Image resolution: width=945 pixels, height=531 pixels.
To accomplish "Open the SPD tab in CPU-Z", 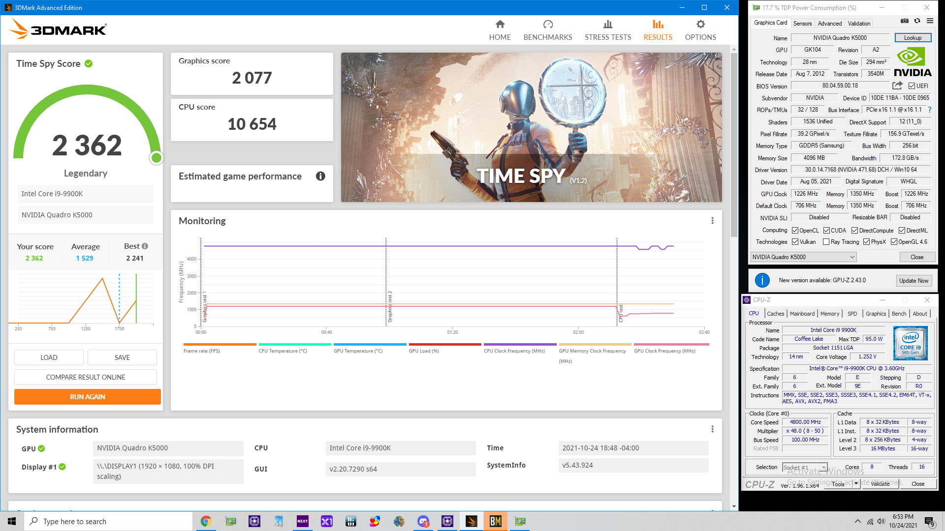I will coord(852,314).
